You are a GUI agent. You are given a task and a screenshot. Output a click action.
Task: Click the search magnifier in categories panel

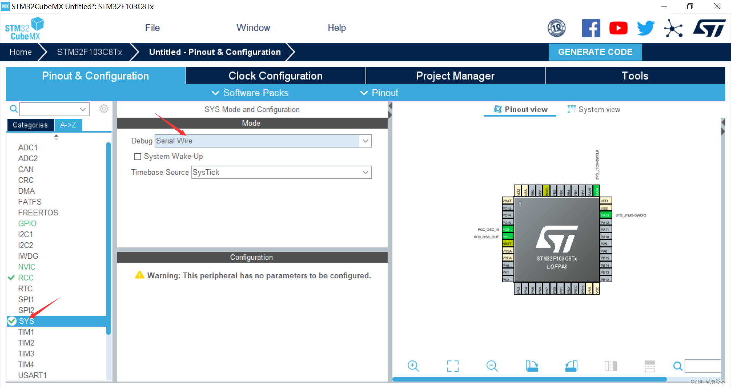[14, 109]
